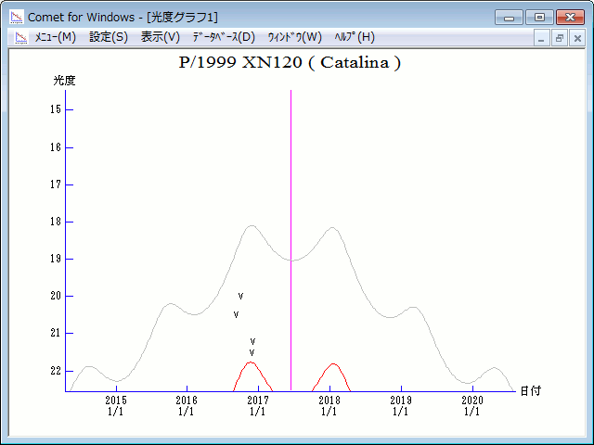Maximize the Comet for Windows main window
The width and height of the screenshot is (594, 445).
[x=538, y=17]
